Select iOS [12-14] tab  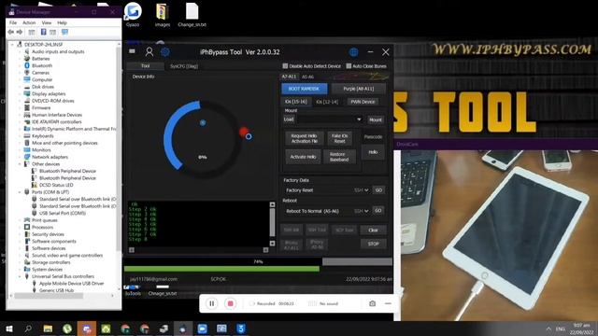point(327,102)
